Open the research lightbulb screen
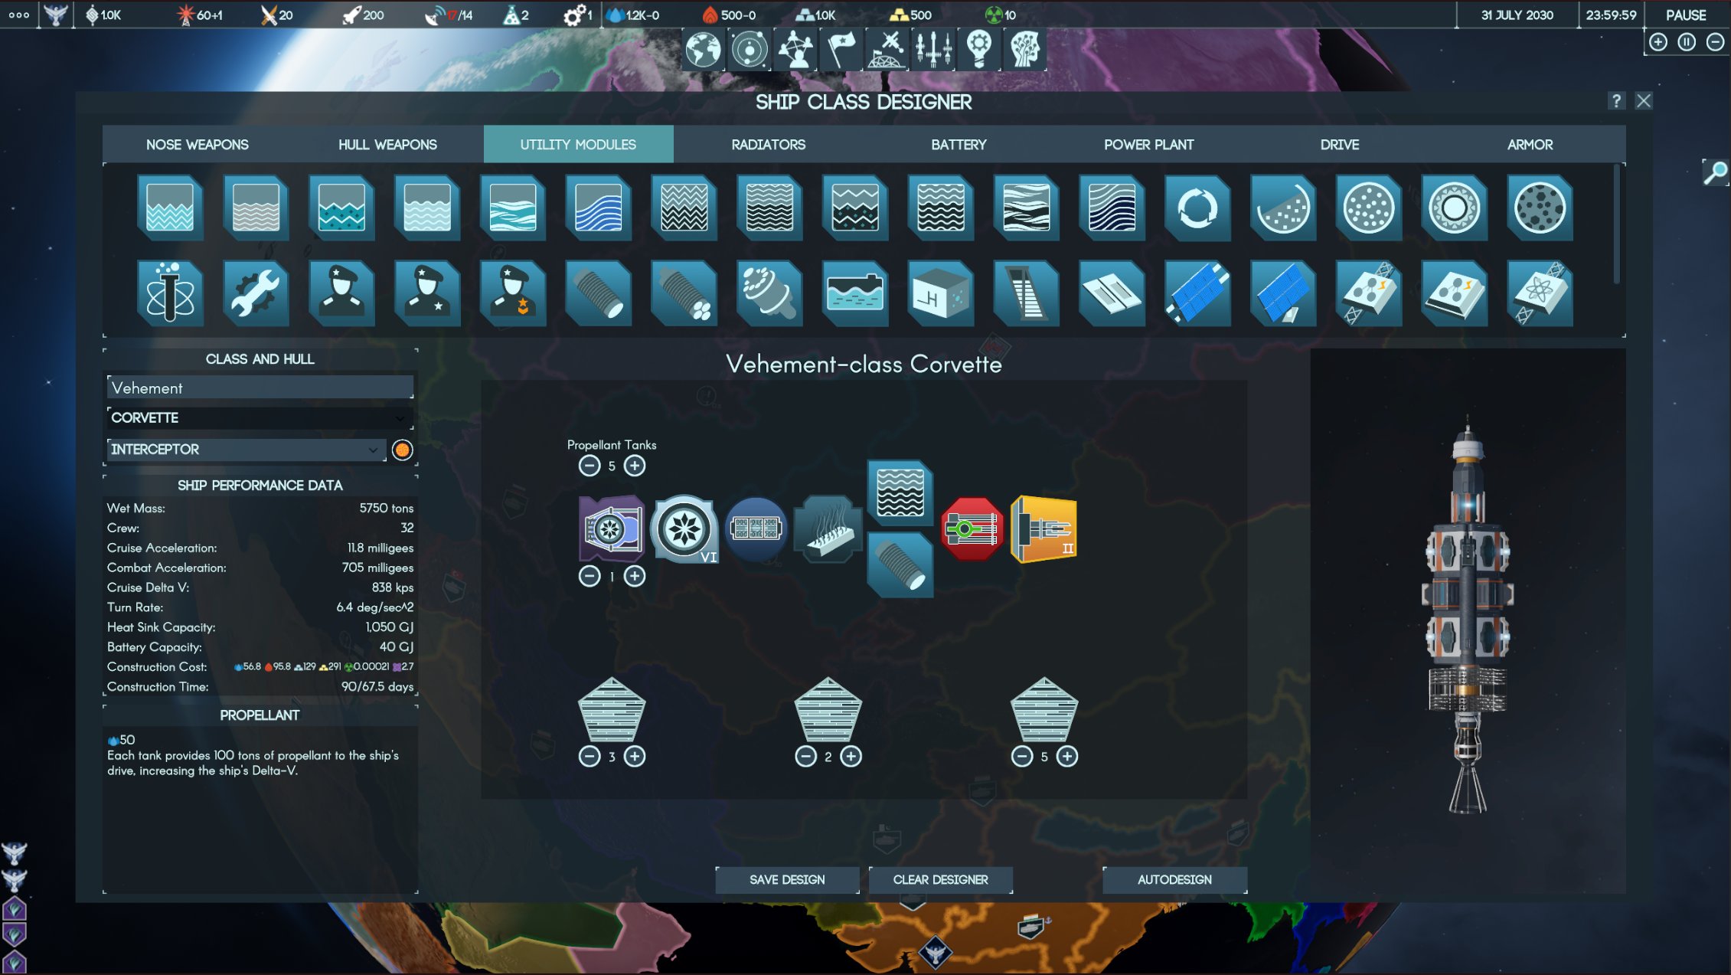The height and width of the screenshot is (975, 1731). coord(978,51)
